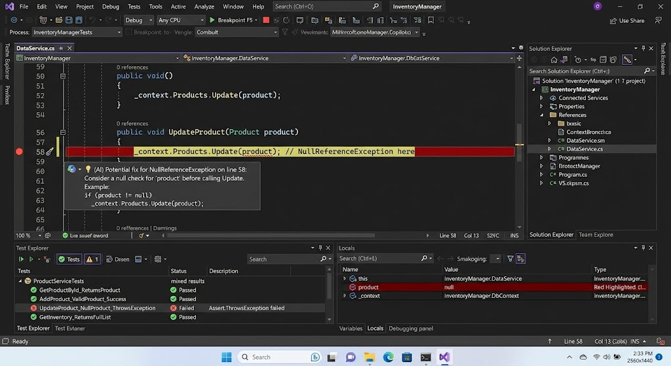Open File Explorer from the taskbar

[x=370, y=357]
